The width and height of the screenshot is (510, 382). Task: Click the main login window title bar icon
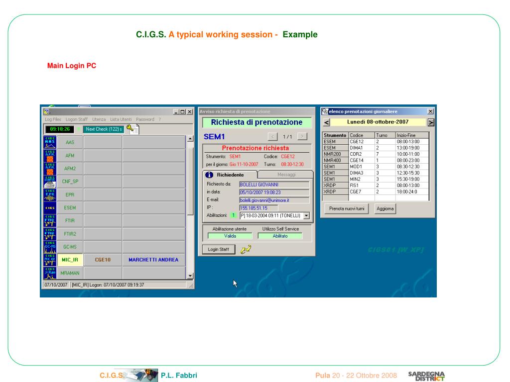tap(46, 112)
